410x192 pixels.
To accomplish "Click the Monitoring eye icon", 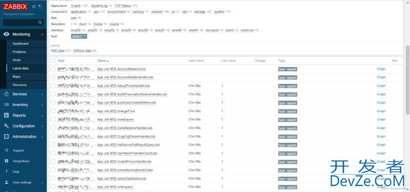I will [7, 34].
